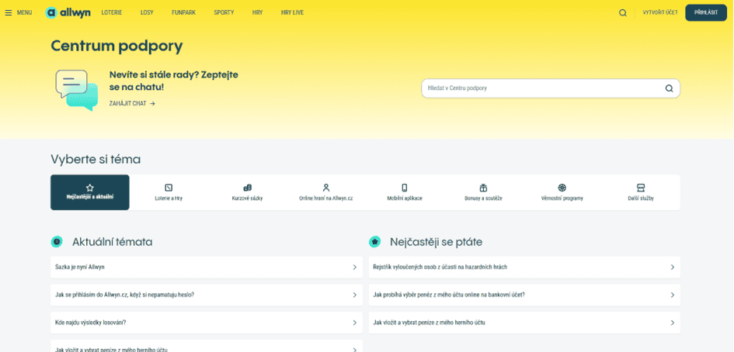The image size is (734, 352).
Task: Select the Online hraní na Allwyn.cz tab
Action: point(326,192)
